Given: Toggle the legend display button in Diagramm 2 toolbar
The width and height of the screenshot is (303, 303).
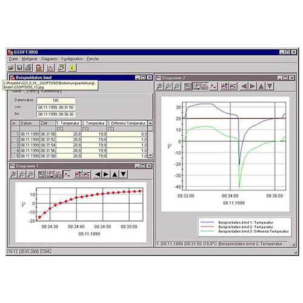Looking at the screenshot, I should [x=188, y=86].
